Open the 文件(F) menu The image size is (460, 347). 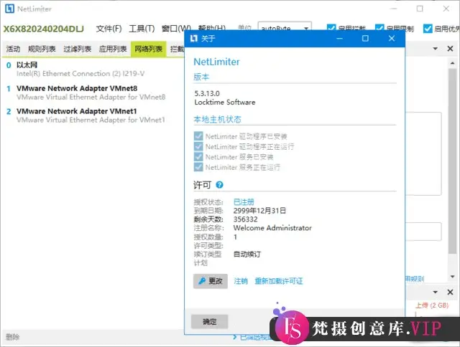pos(109,29)
